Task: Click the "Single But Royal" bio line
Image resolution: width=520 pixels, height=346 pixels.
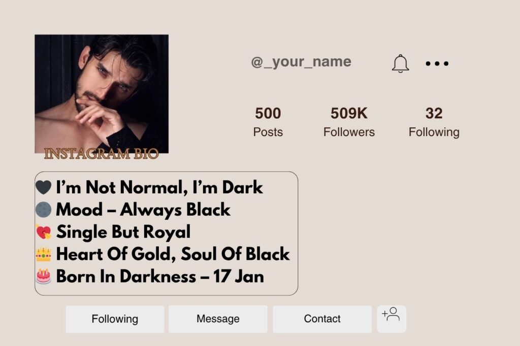Action: point(123,232)
